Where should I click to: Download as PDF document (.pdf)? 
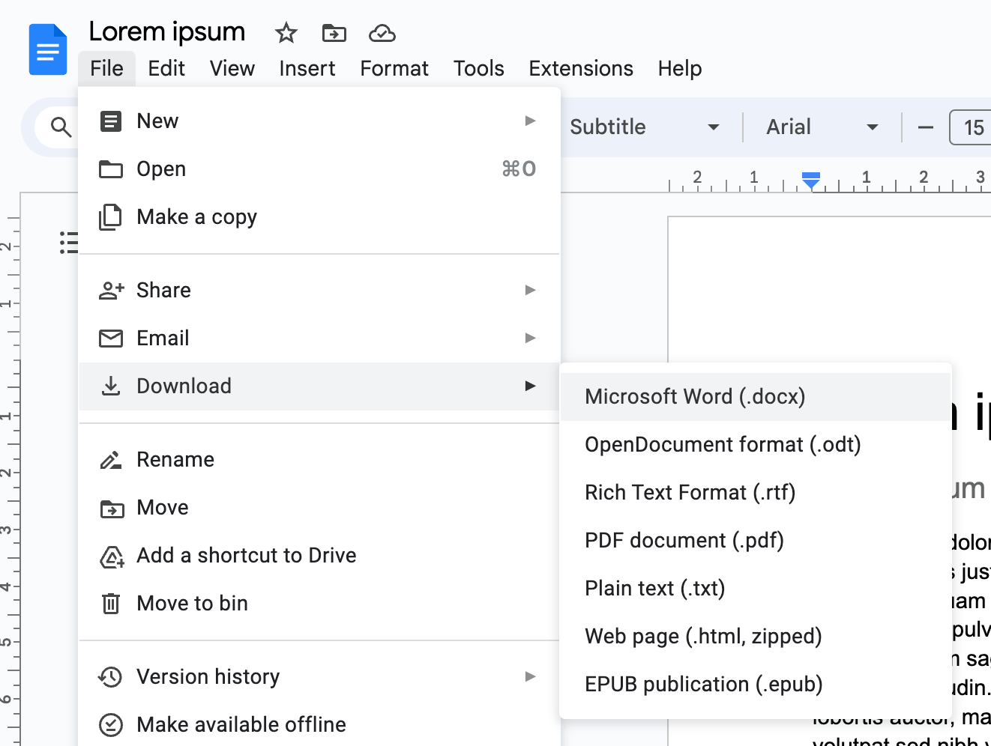coord(756,541)
